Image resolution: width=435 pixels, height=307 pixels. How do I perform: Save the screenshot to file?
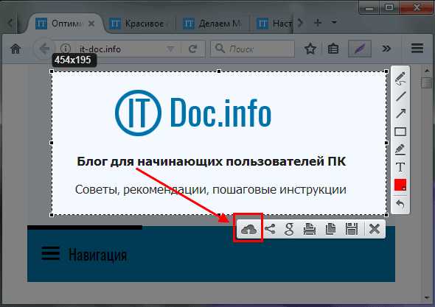coord(352,229)
